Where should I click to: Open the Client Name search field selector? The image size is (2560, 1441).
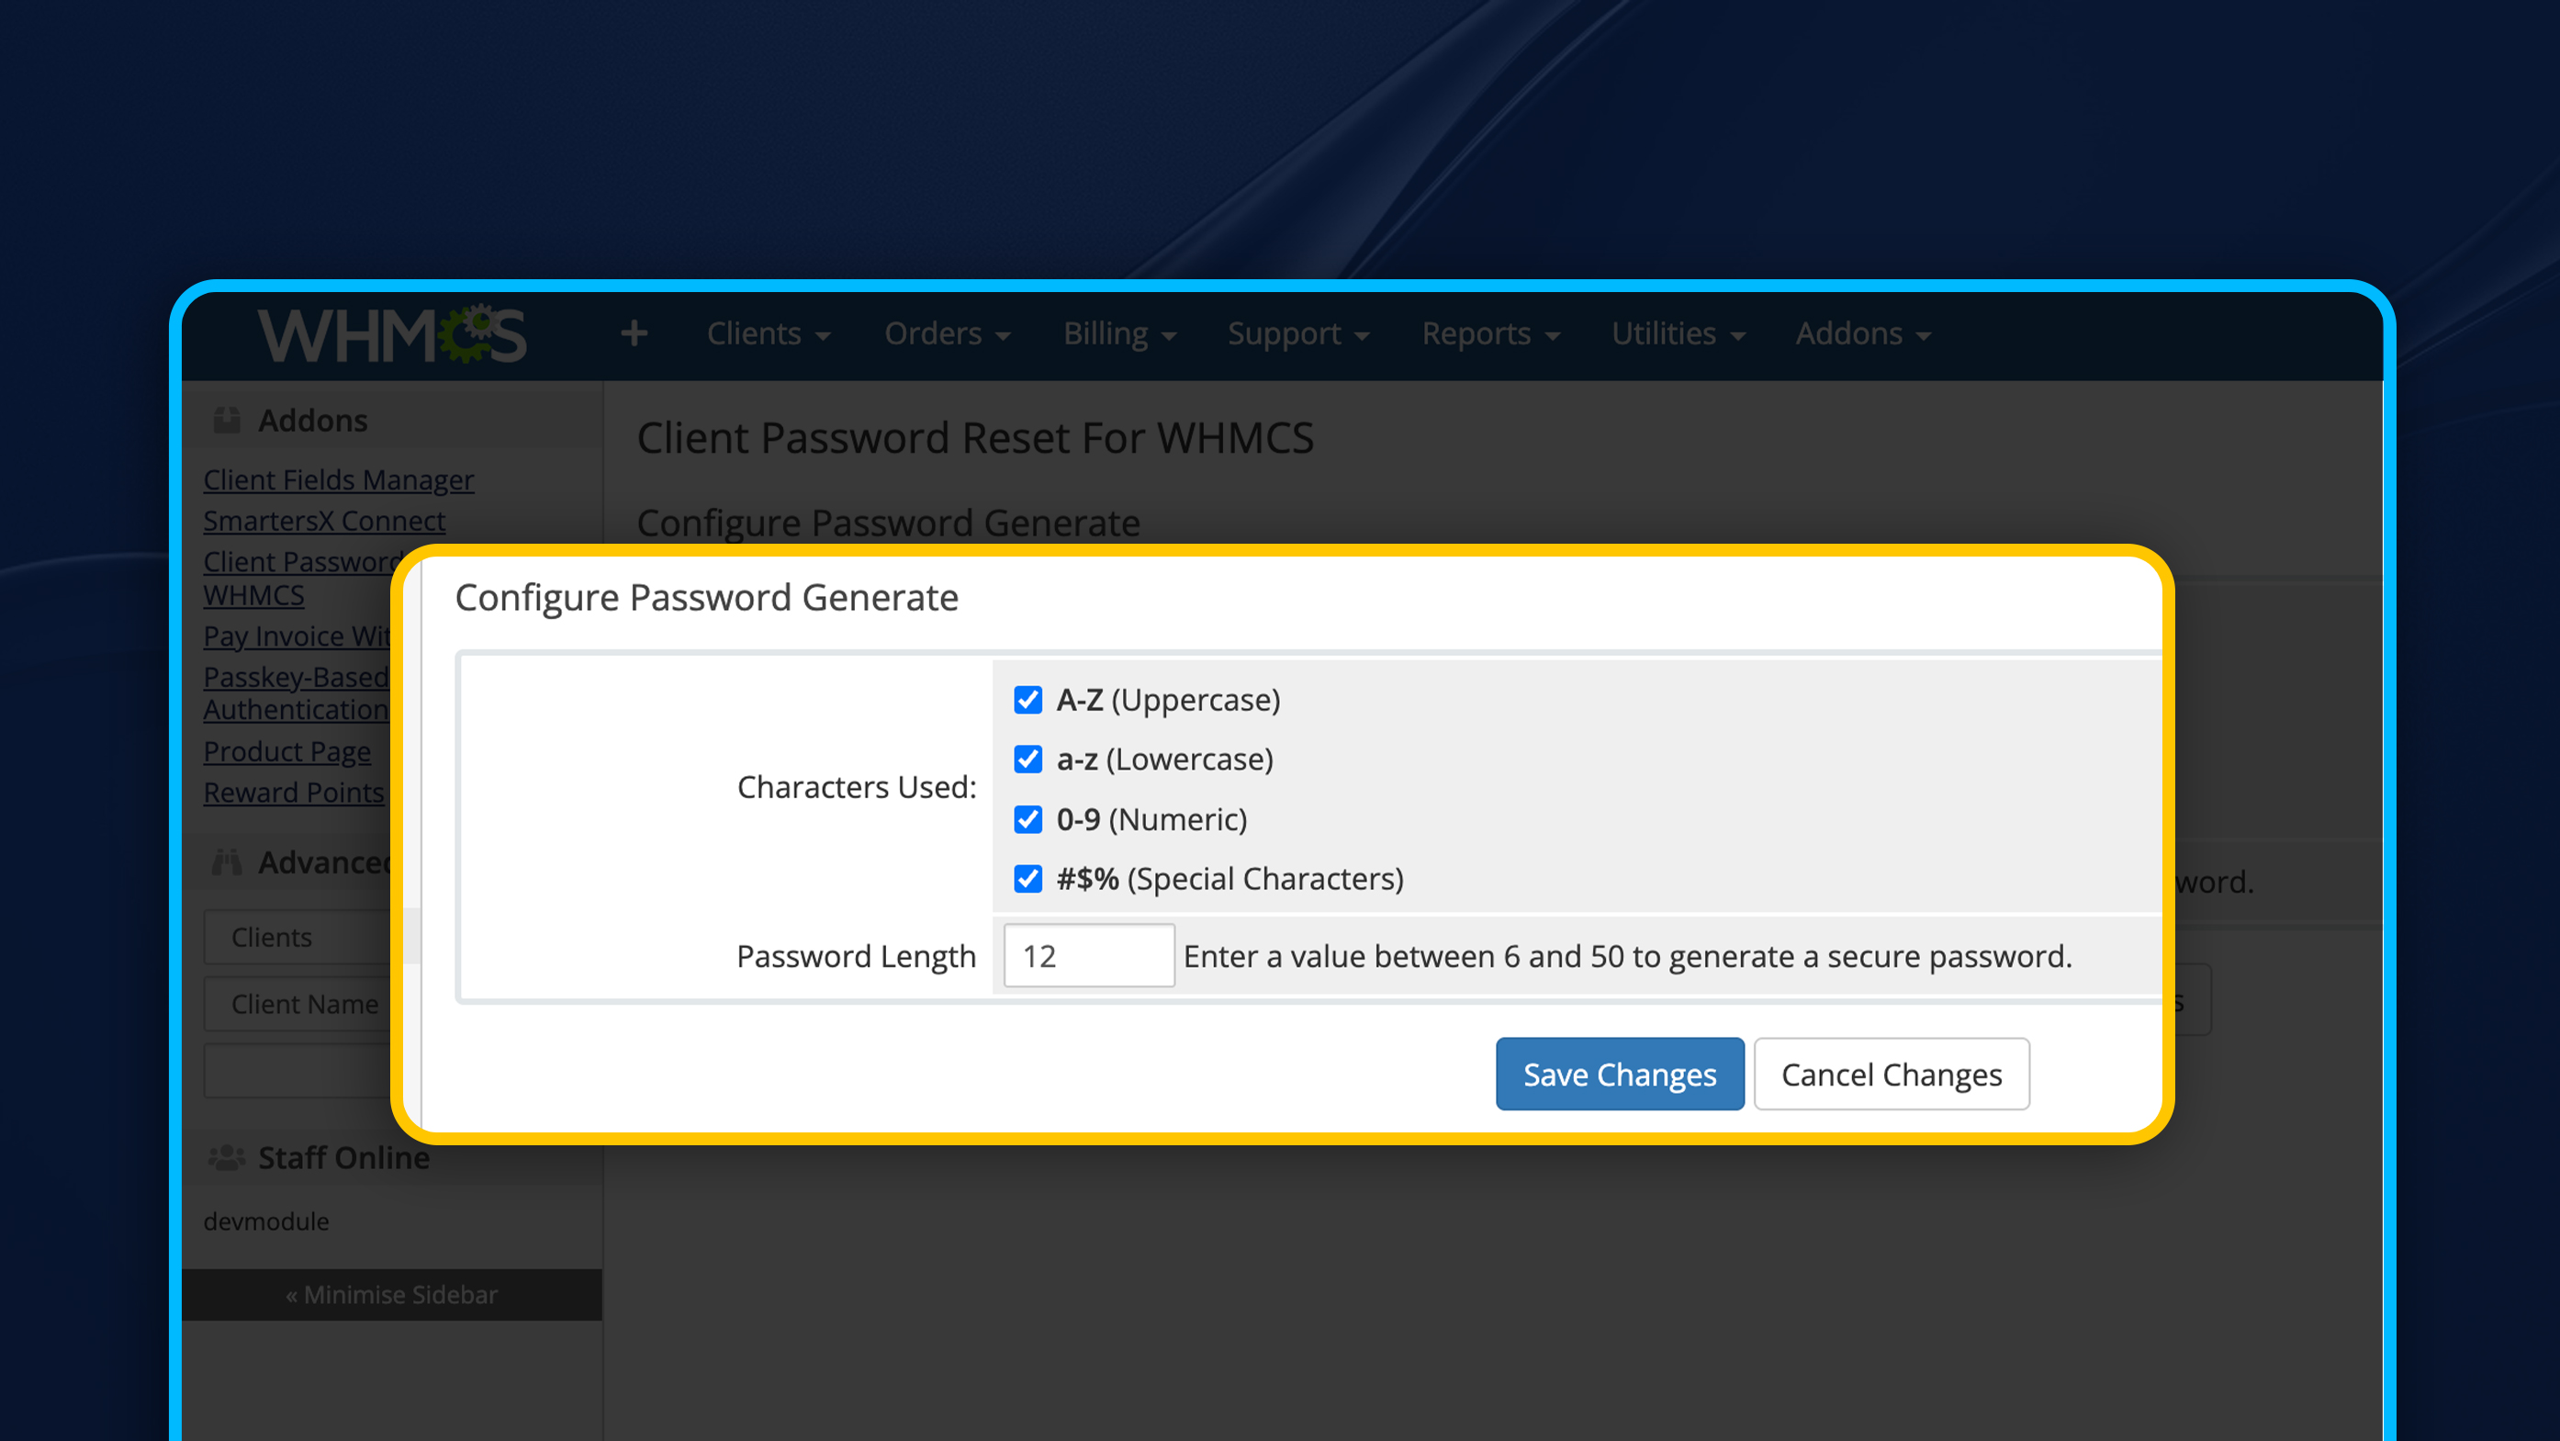point(298,1005)
